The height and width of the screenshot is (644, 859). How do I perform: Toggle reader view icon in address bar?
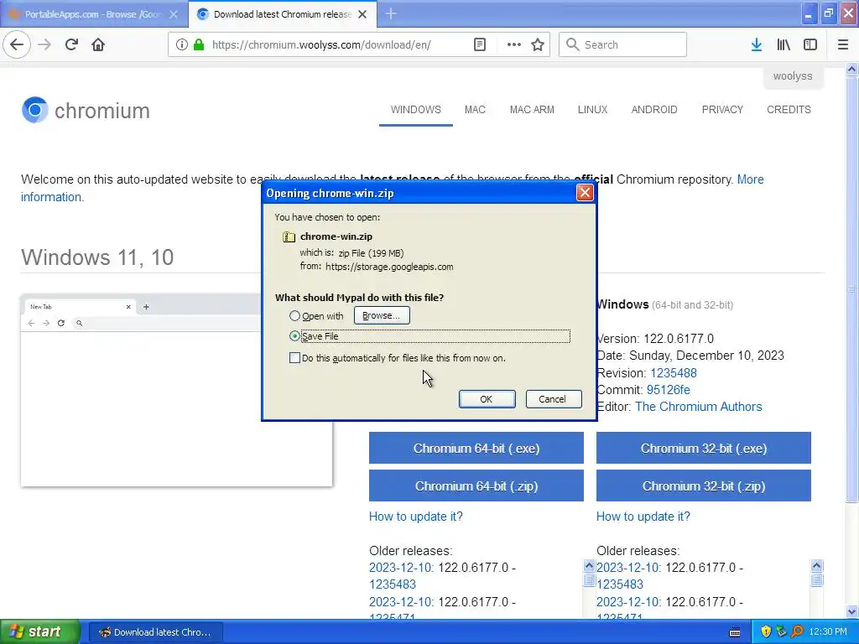pyautogui.click(x=479, y=44)
